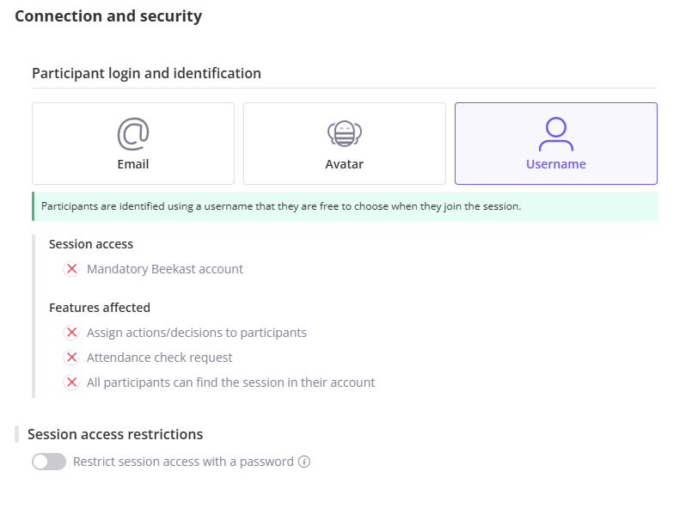Click the Features affected heading
The width and height of the screenshot is (698, 508).
tap(100, 308)
